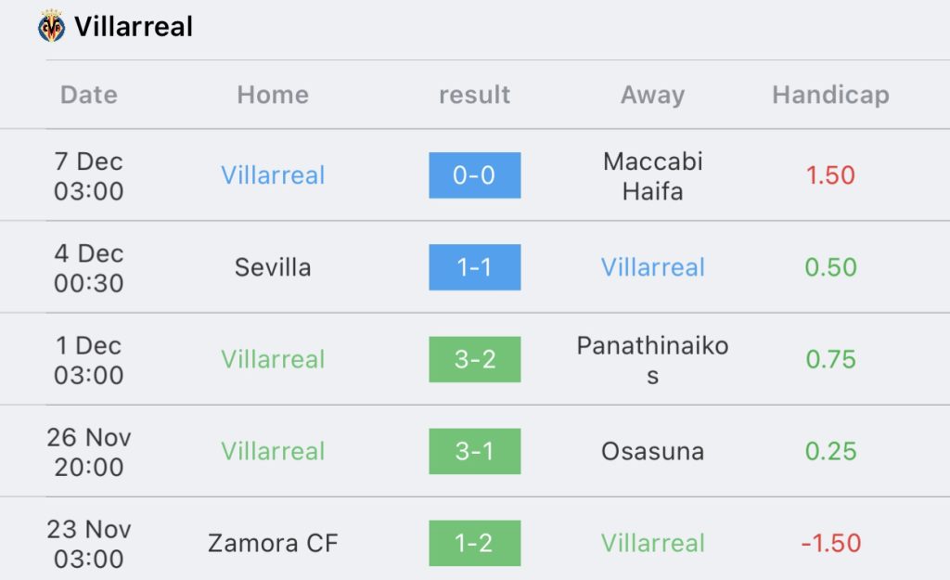This screenshot has width=950, height=580.
Task: Click the 7 Dec 03:00 match date
Action: (x=89, y=175)
